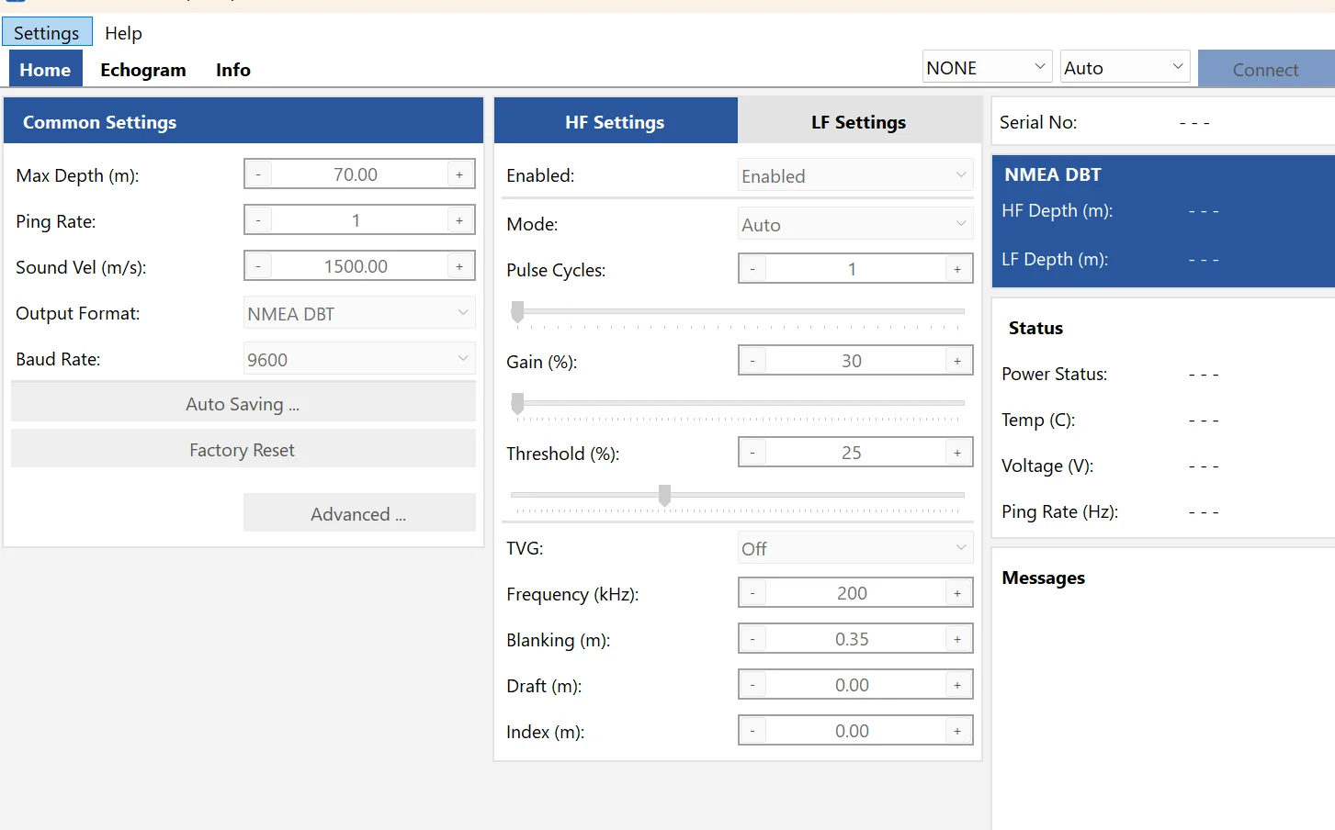Open the Help menu
Viewport: 1335px width, 830px height.
point(123,33)
